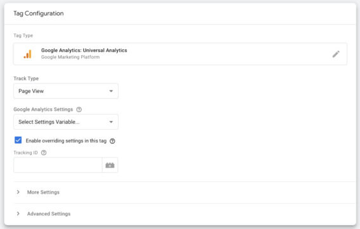Screen dimensions: 360x229
Task: Open help icon next to overriding settings checkbox
Action: (112, 141)
